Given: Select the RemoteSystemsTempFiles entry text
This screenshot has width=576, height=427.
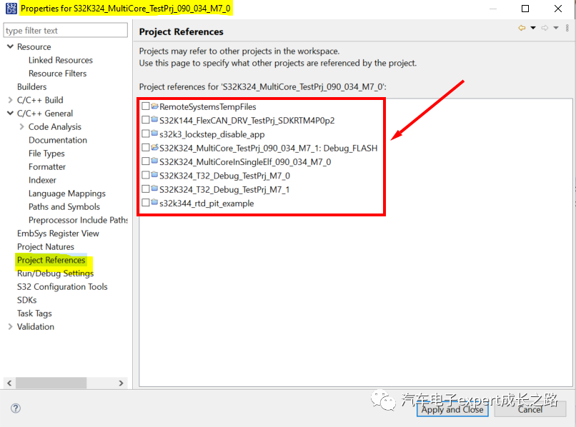Looking at the screenshot, I should [207, 106].
